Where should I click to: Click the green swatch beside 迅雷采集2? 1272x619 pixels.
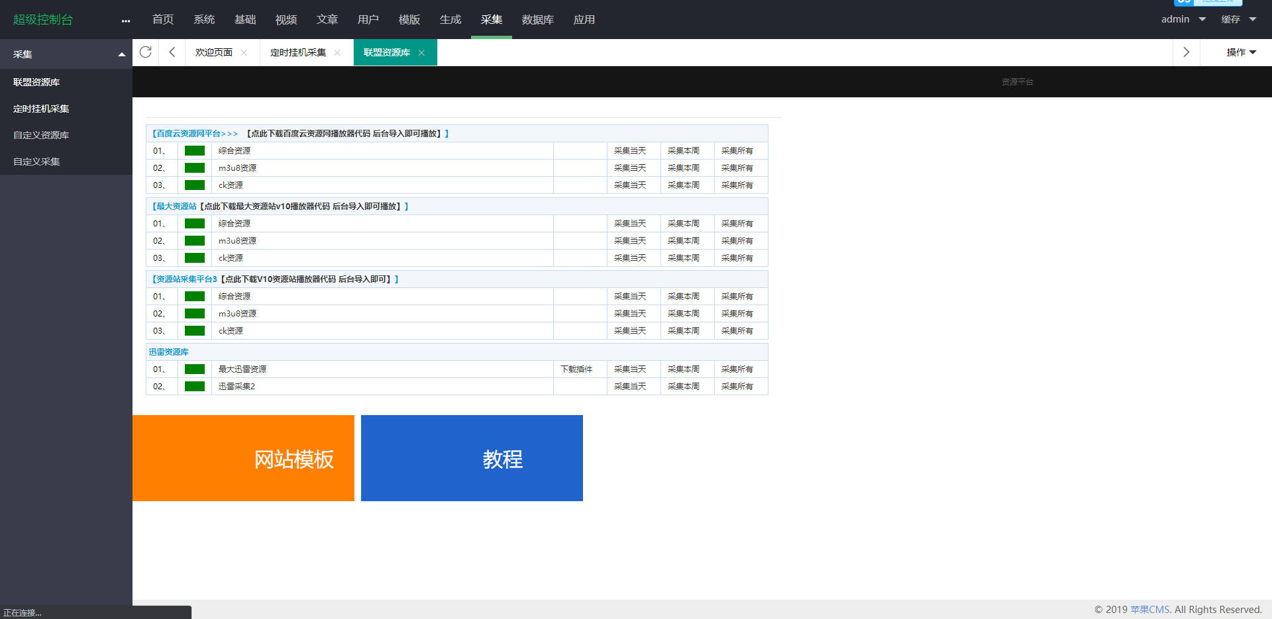(x=195, y=386)
